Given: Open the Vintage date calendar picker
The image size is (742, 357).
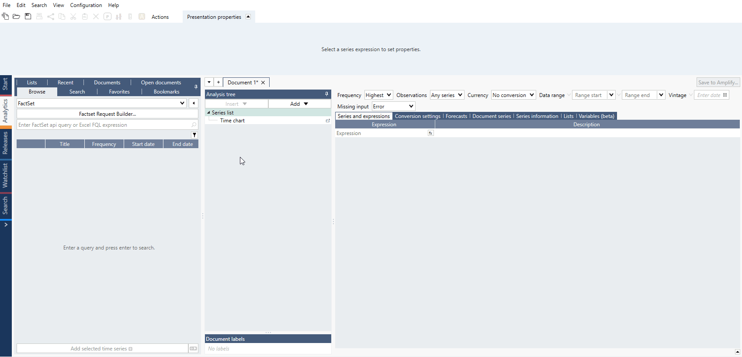Looking at the screenshot, I should click(x=725, y=95).
